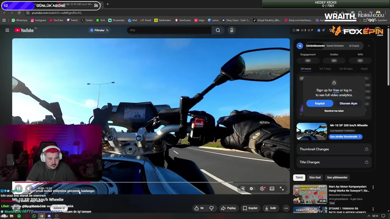The width and height of the screenshot is (390, 219).
Task: Select the Size özel filter chip
Action: click(x=315, y=177)
